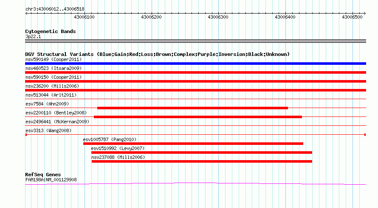This screenshot has height=208, width=378.
Task: Select the red nsv460523 loss bar
Action: pos(195,72)
